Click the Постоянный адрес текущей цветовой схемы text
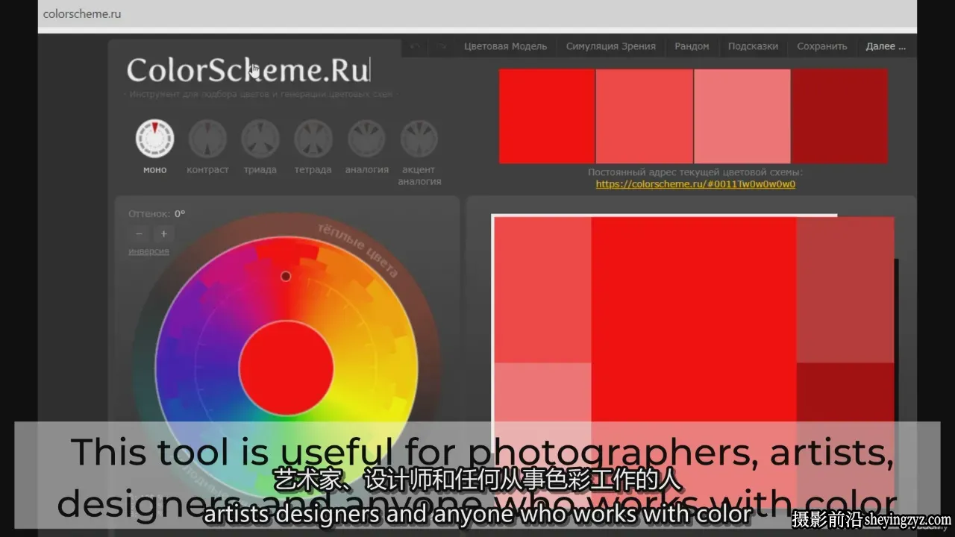 point(695,172)
